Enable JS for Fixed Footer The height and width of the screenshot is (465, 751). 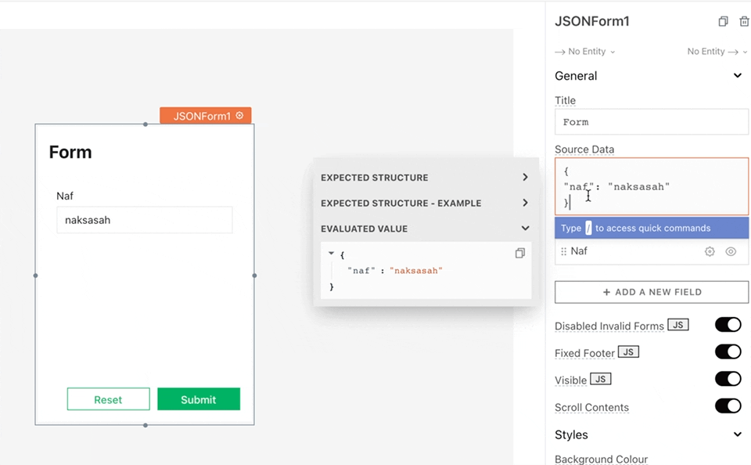tap(628, 351)
